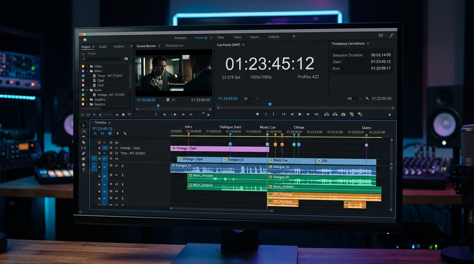Click the green pencil icon in Project footer
The width and height of the screenshot is (474, 264).
82,114
